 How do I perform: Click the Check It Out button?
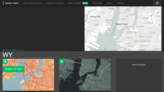pyautogui.click(x=14, y=69)
